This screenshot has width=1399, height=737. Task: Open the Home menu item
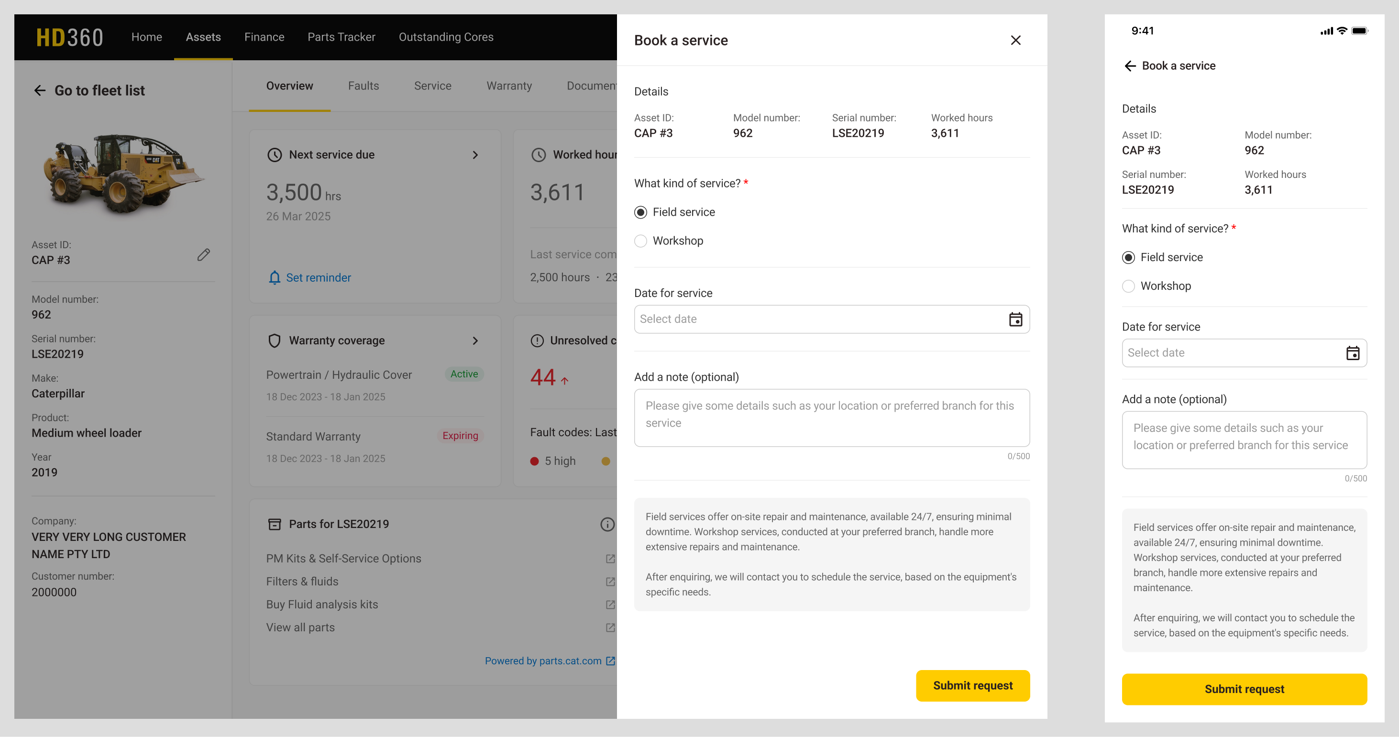147,37
